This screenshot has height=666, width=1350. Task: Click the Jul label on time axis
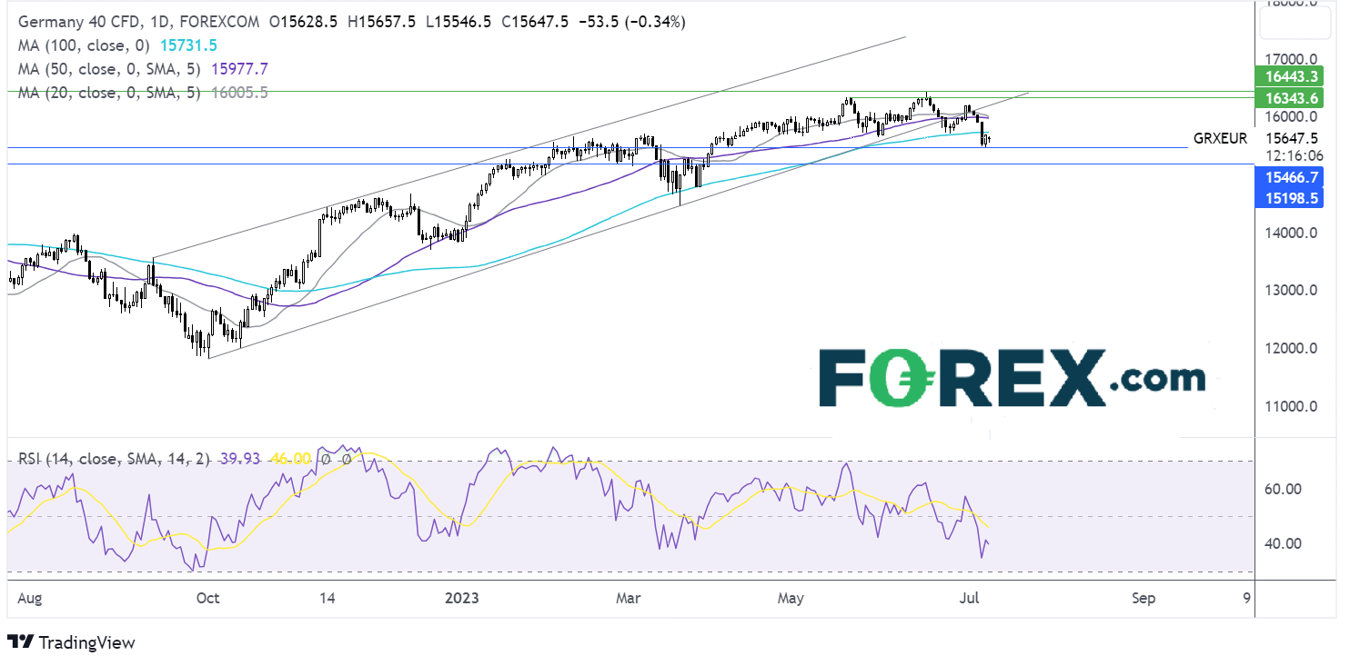coord(970,599)
